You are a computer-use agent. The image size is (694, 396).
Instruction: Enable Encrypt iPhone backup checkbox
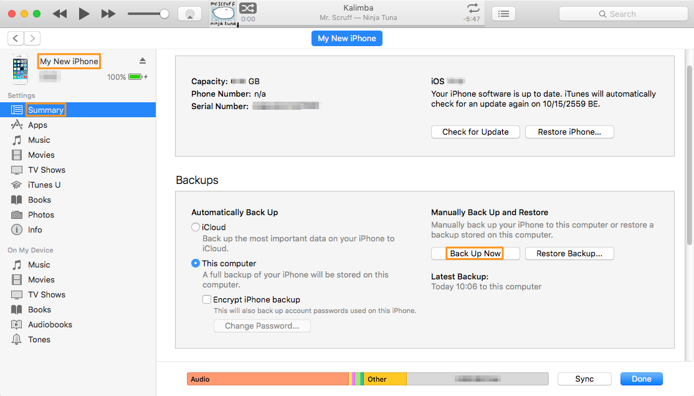(x=207, y=299)
